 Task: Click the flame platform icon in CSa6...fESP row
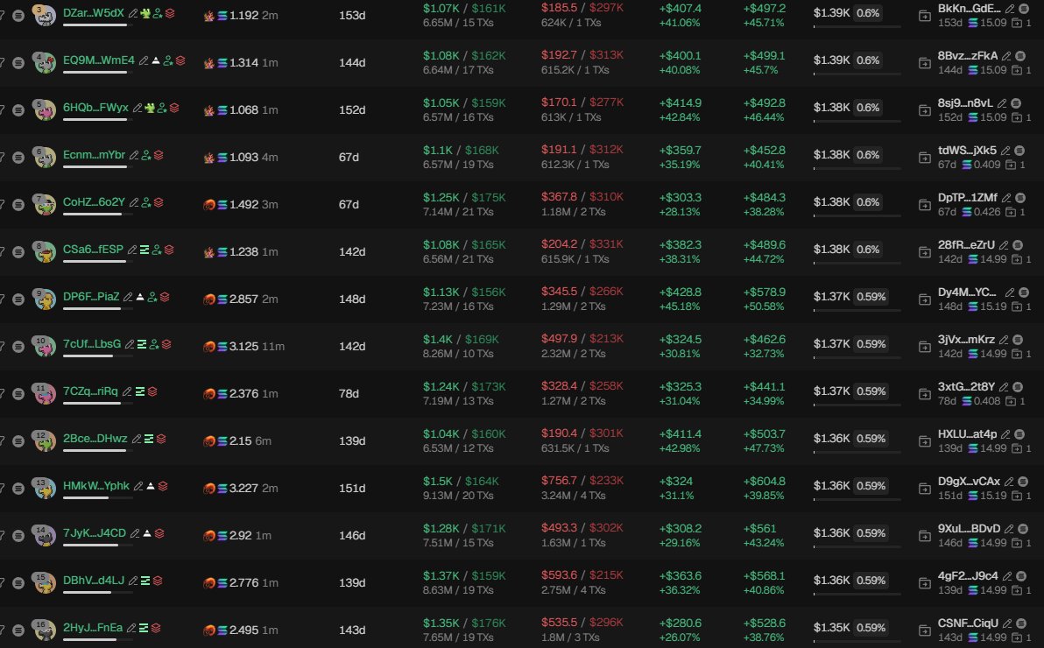pos(209,251)
